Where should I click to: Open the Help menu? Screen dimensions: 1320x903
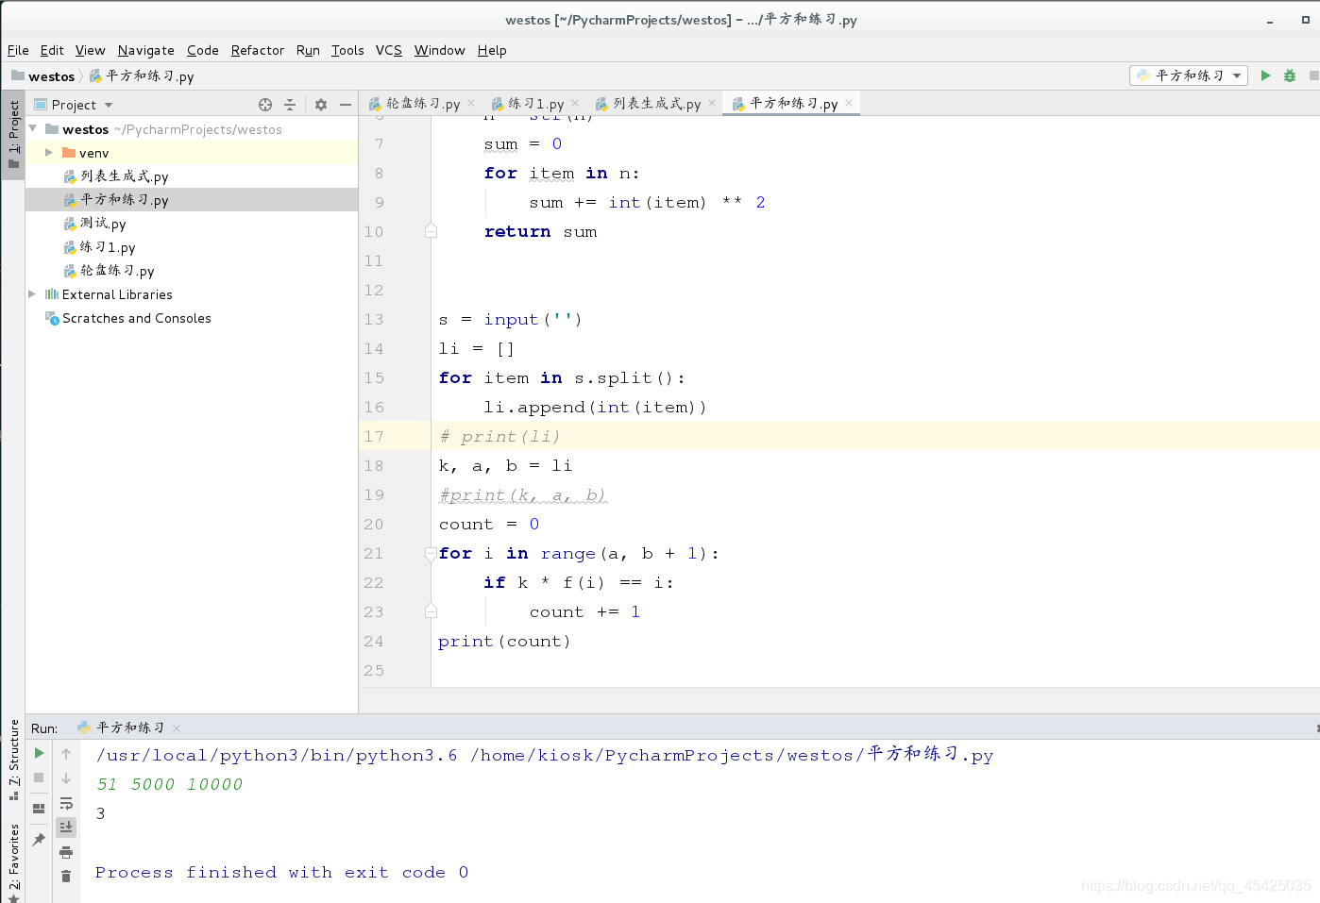click(x=492, y=50)
